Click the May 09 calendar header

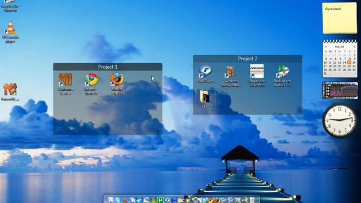pyautogui.click(x=340, y=47)
